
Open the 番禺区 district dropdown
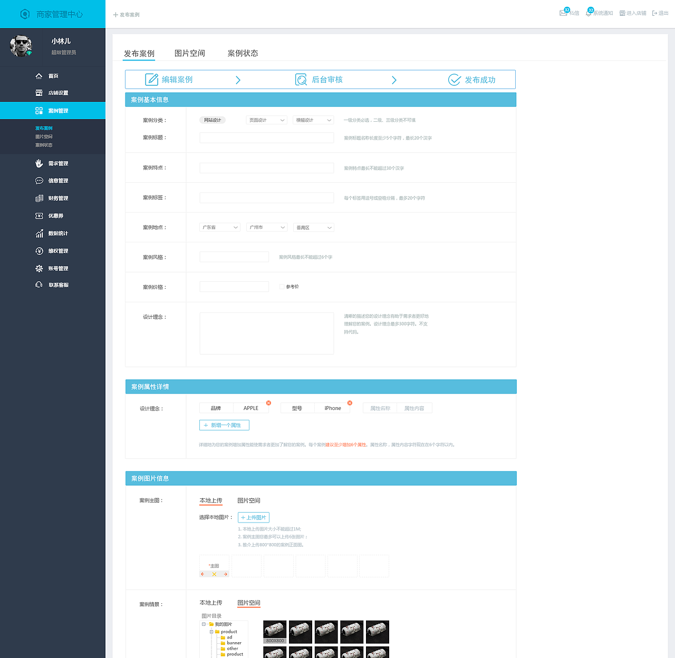click(x=313, y=228)
